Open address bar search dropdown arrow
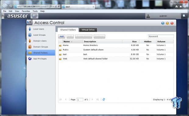Viewport: 189px width, 116px height. tap(53, 6)
